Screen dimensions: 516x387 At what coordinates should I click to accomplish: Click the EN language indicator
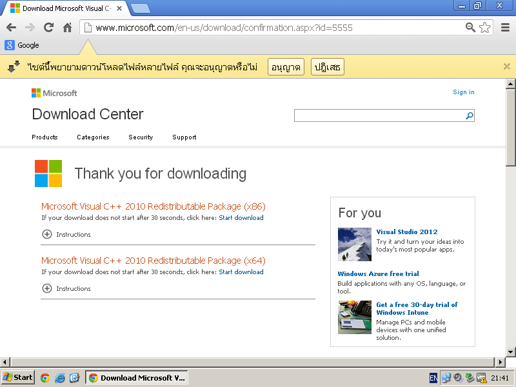[x=433, y=378]
